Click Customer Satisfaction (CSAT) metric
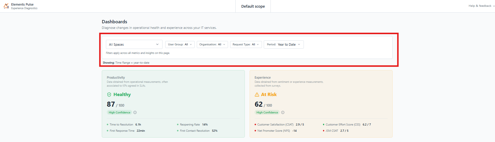The image size is (495, 142). 279,125
